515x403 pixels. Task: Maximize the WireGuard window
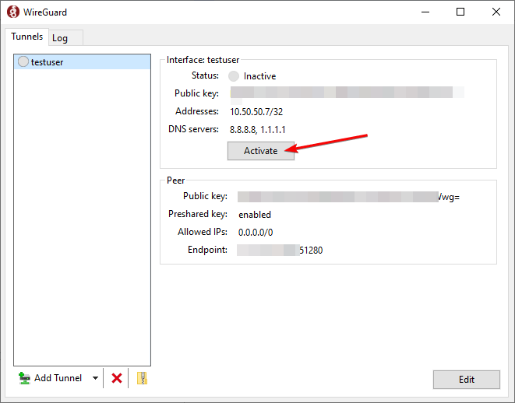460,12
